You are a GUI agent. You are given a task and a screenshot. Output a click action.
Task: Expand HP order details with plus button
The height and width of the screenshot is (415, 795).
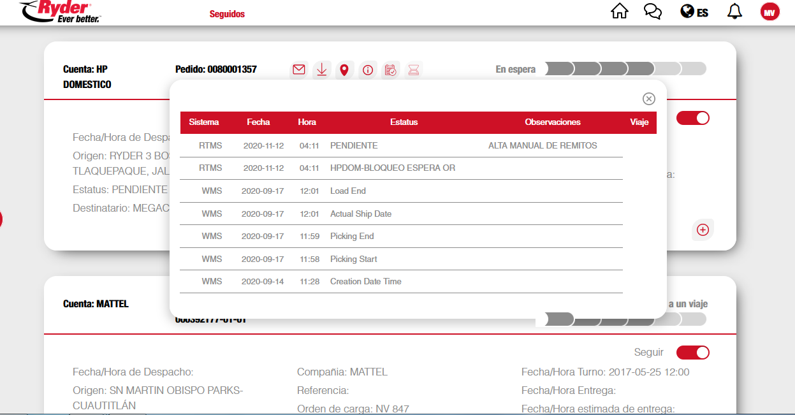point(703,230)
